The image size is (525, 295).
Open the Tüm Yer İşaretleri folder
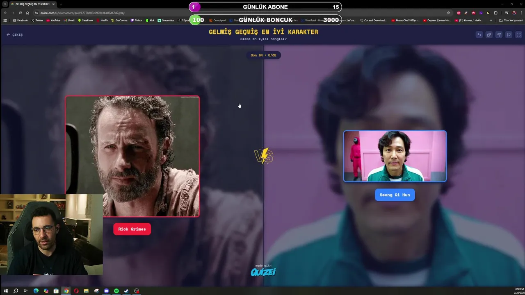[511, 20]
